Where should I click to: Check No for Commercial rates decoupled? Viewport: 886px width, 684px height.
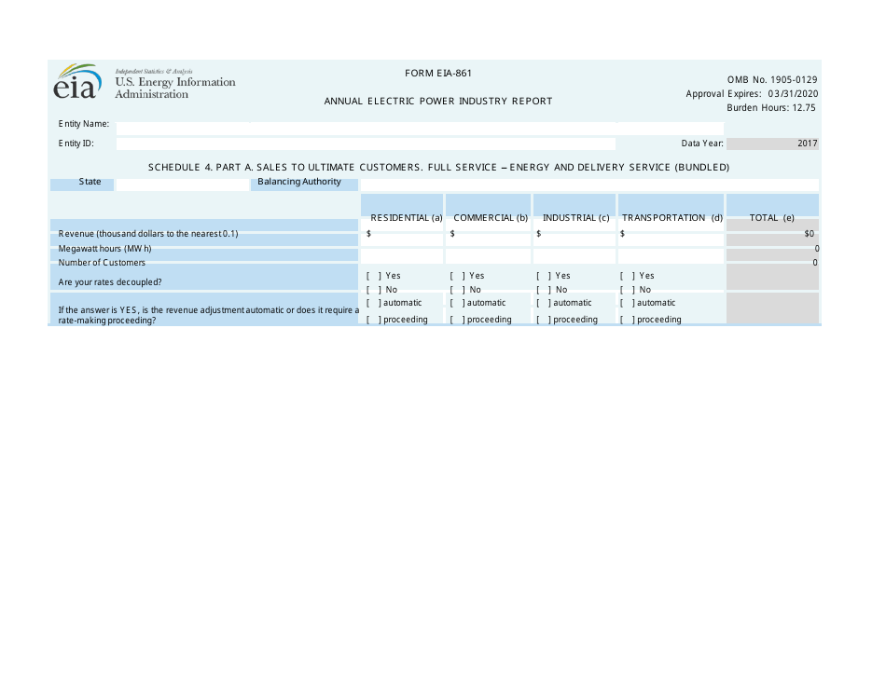click(x=457, y=290)
